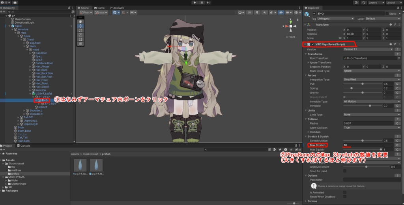Viewport: 404px width, 205px height.
Task: Click the Step frame button
Action: [208, 3]
